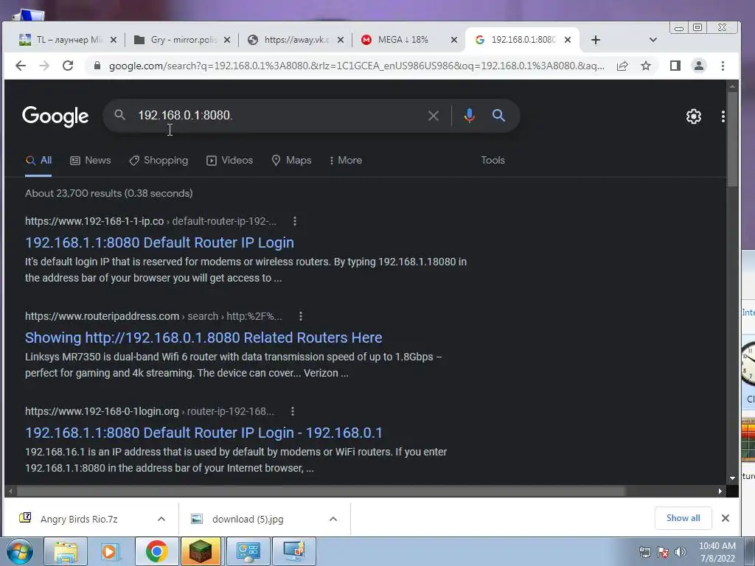Image resolution: width=755 pixels, height=566 pixels.
Task: Select the Maps search tab
Action: click(291, 160)
